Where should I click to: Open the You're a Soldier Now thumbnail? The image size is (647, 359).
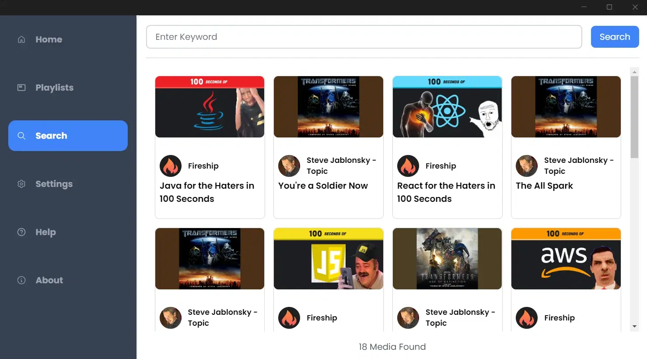click(x=329, y=107)
